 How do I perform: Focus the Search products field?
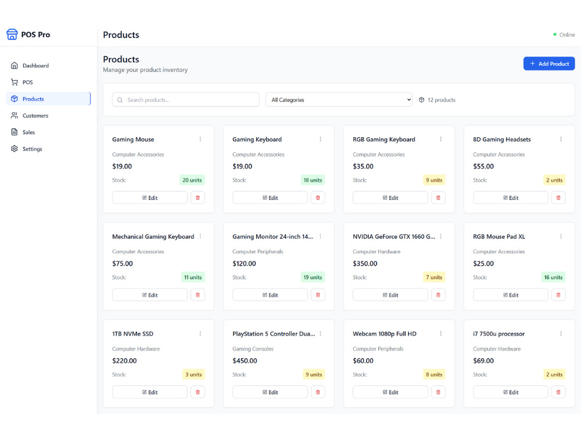tap(186, 100)
